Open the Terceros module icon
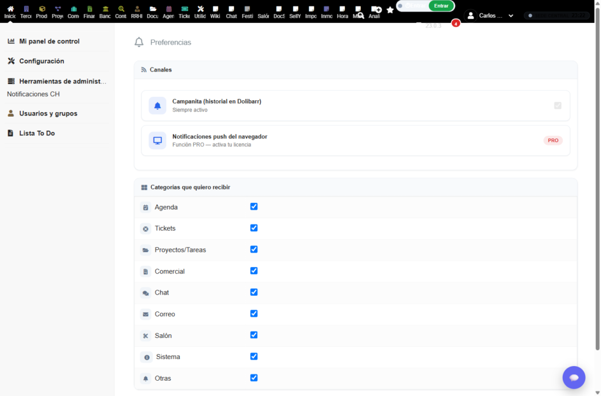The height and width of the screenshot is (396, 601). pos(26,9)
